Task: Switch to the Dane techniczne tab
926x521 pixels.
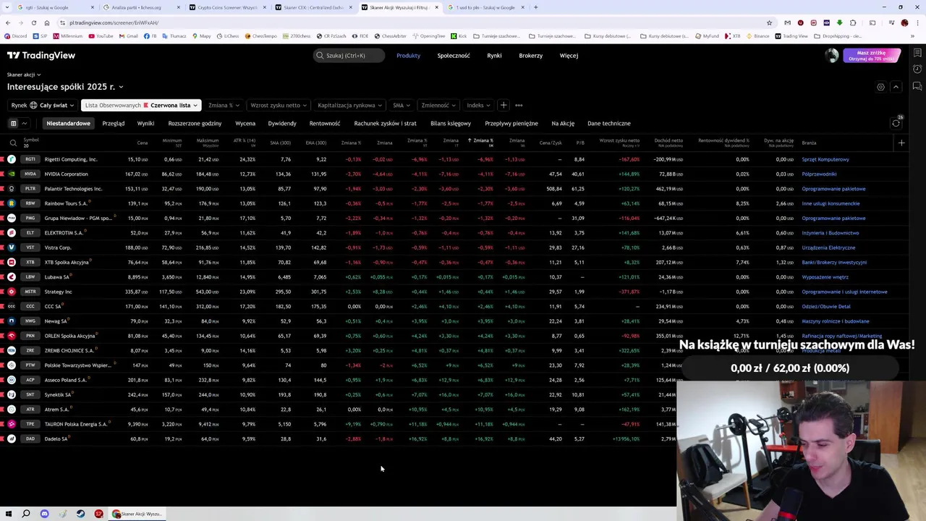Action: 609,123
